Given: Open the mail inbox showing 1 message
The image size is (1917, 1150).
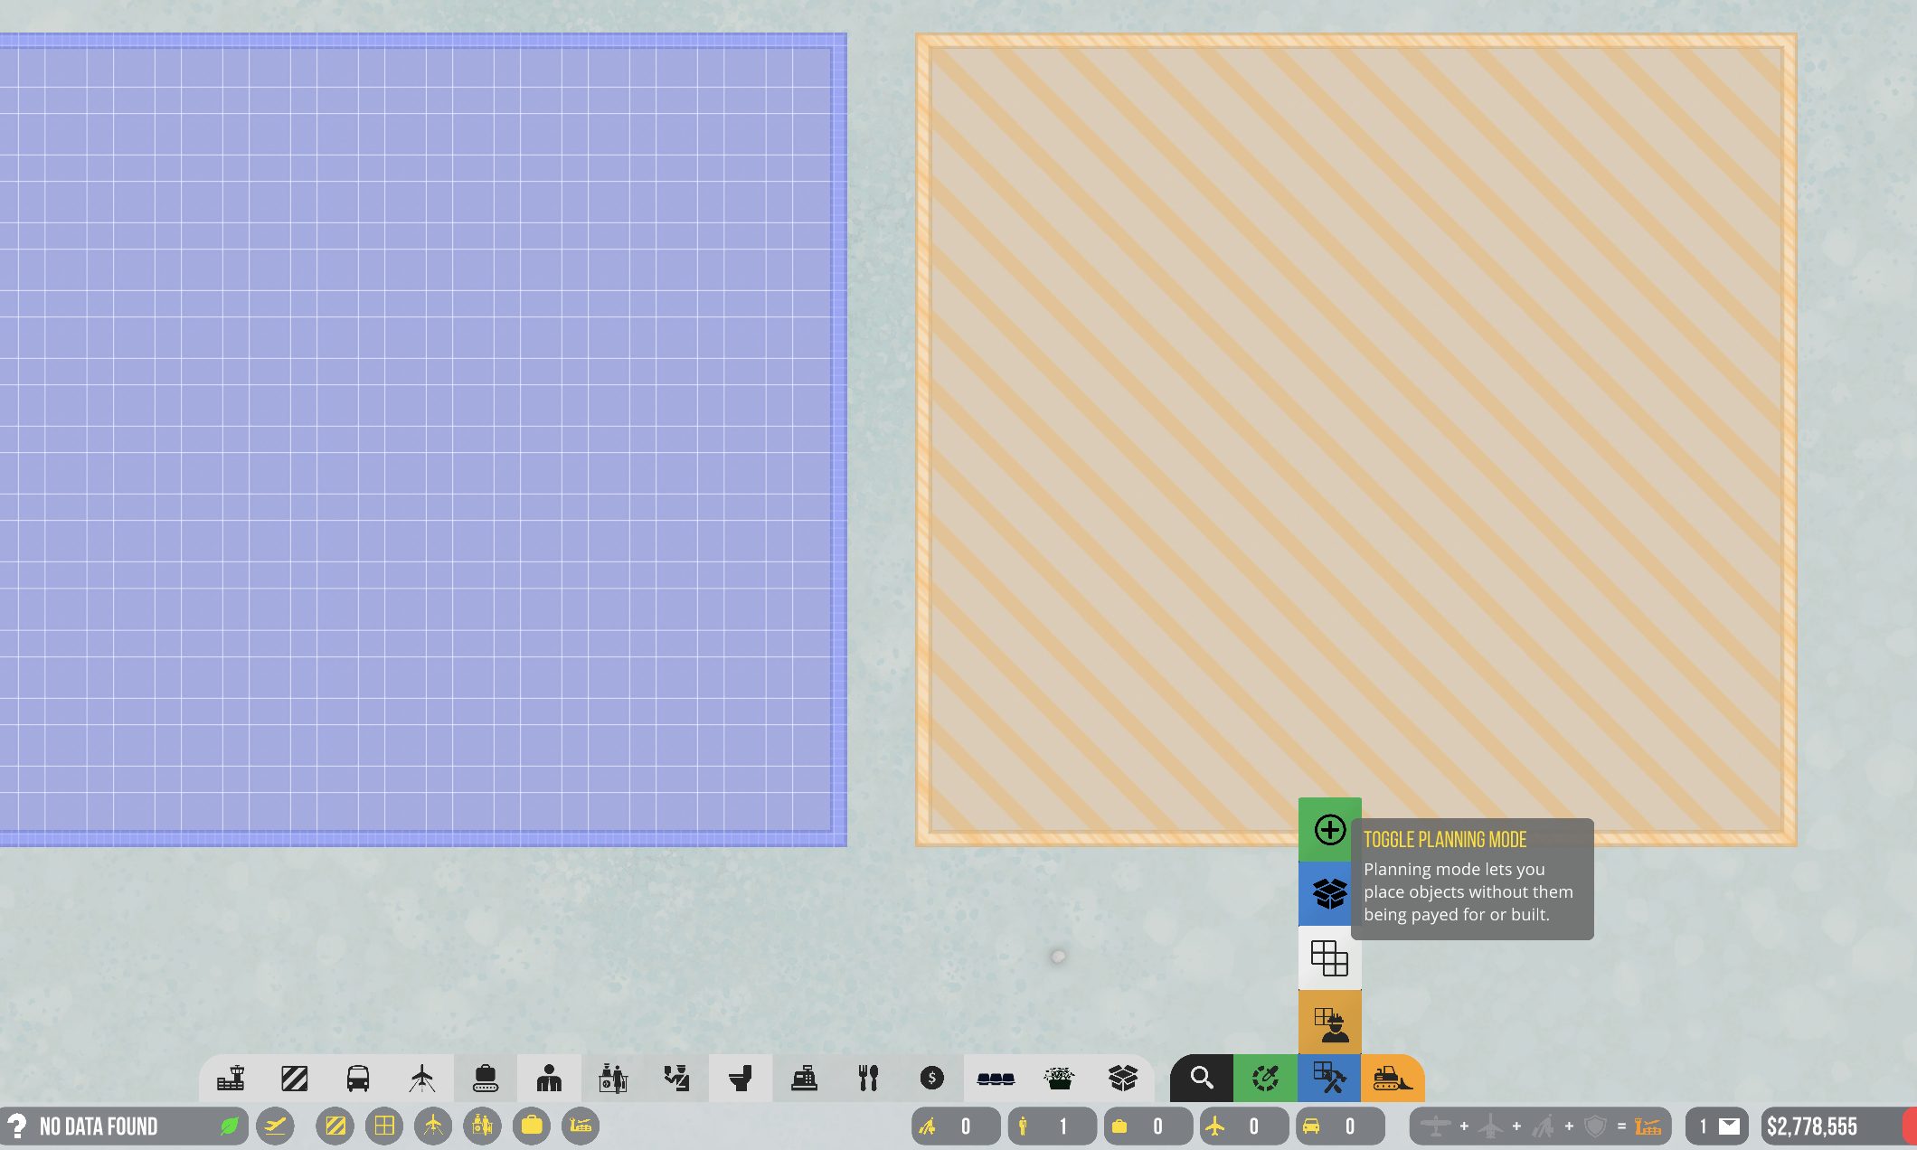Looking at the screenshot, I should coord(1717,1126).
